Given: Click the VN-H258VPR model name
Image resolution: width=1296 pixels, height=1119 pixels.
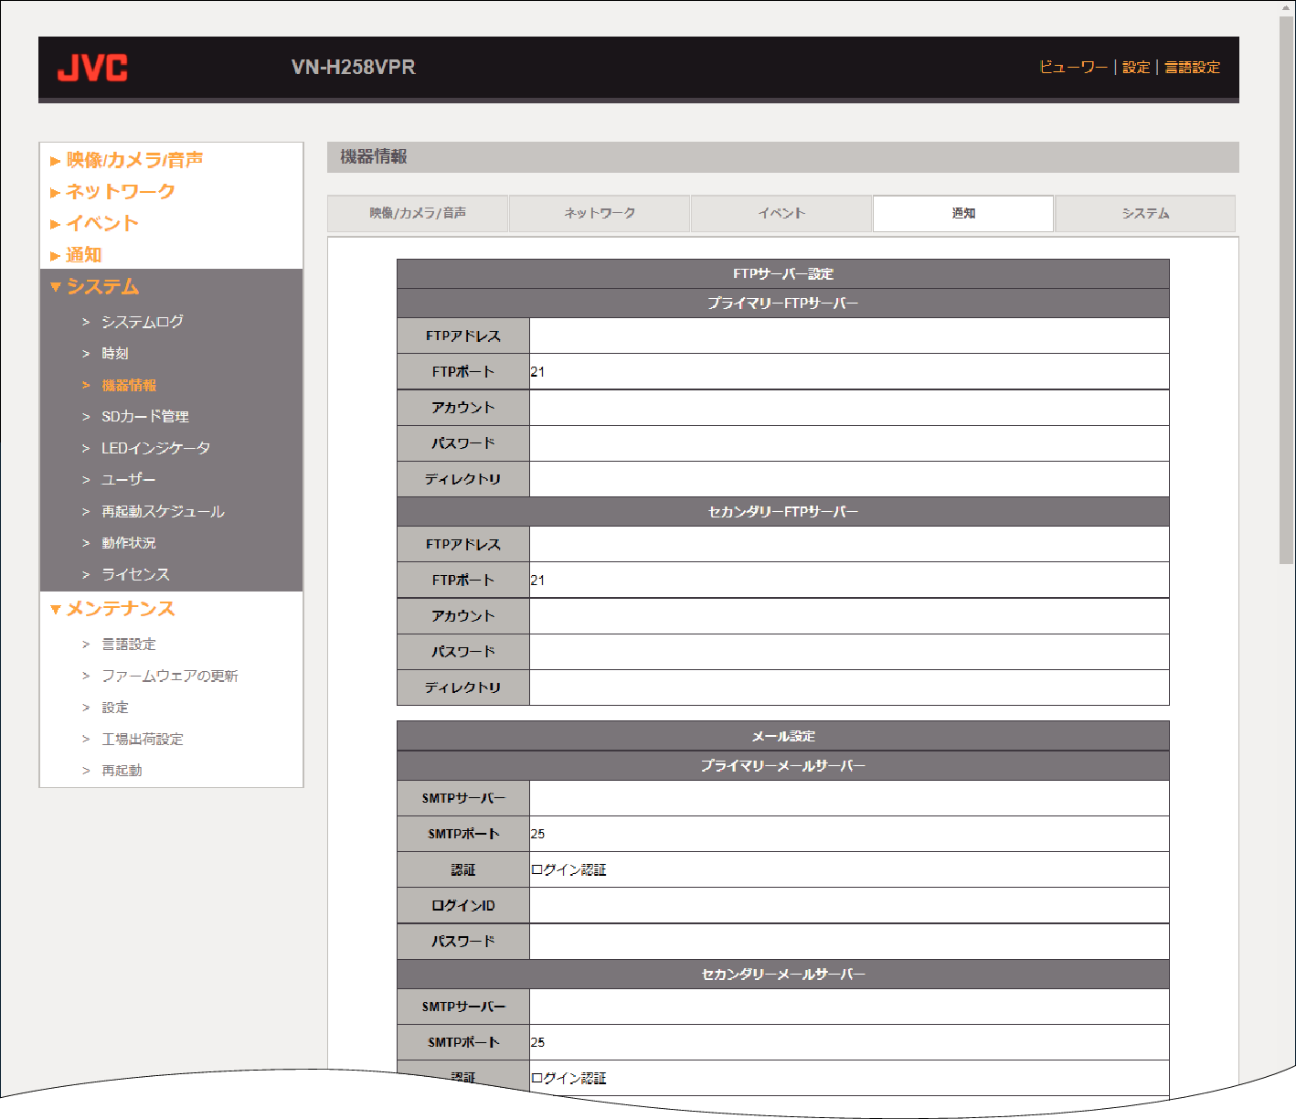Looking at the screenshot, I should (354, 68).
